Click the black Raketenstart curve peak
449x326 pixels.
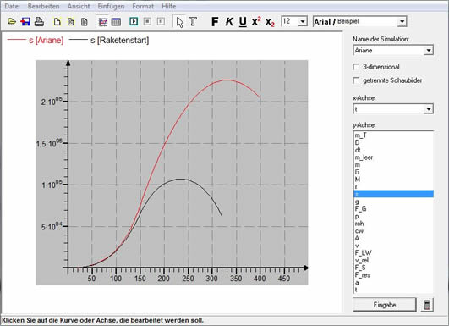181,179
